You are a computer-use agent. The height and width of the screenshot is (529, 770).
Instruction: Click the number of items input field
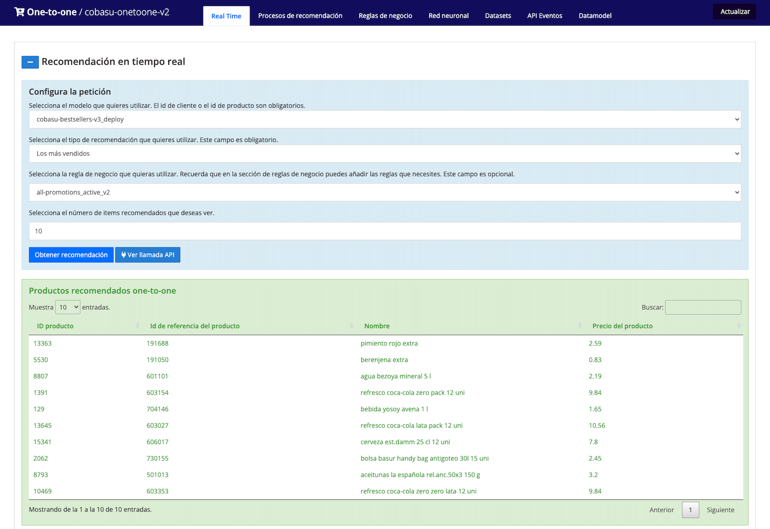tap(384, 231)
